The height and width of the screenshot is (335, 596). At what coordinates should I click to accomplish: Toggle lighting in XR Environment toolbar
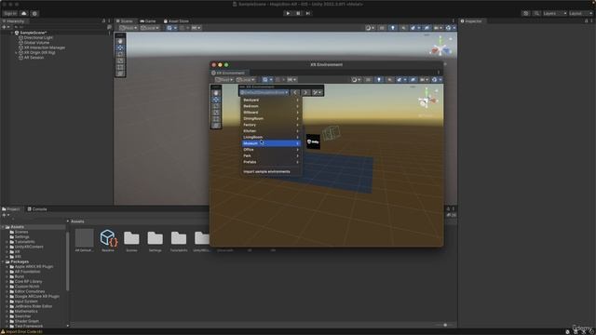(379, 80)
